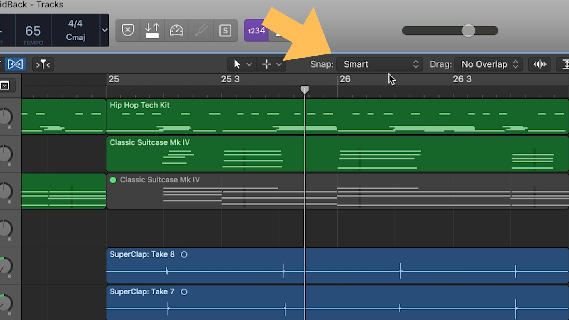Toggle the purple 1234 count-in button
This screenshot has height=320, width=569.
[x=256, y=30]
